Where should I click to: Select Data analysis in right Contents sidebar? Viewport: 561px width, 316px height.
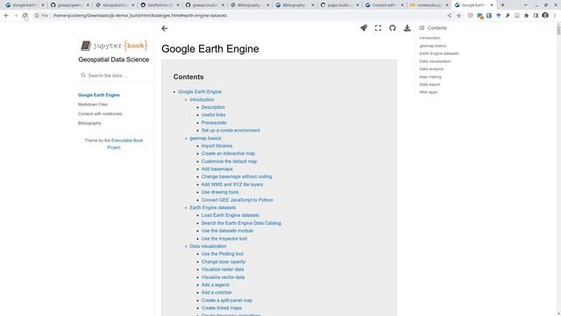click(431, 68)
